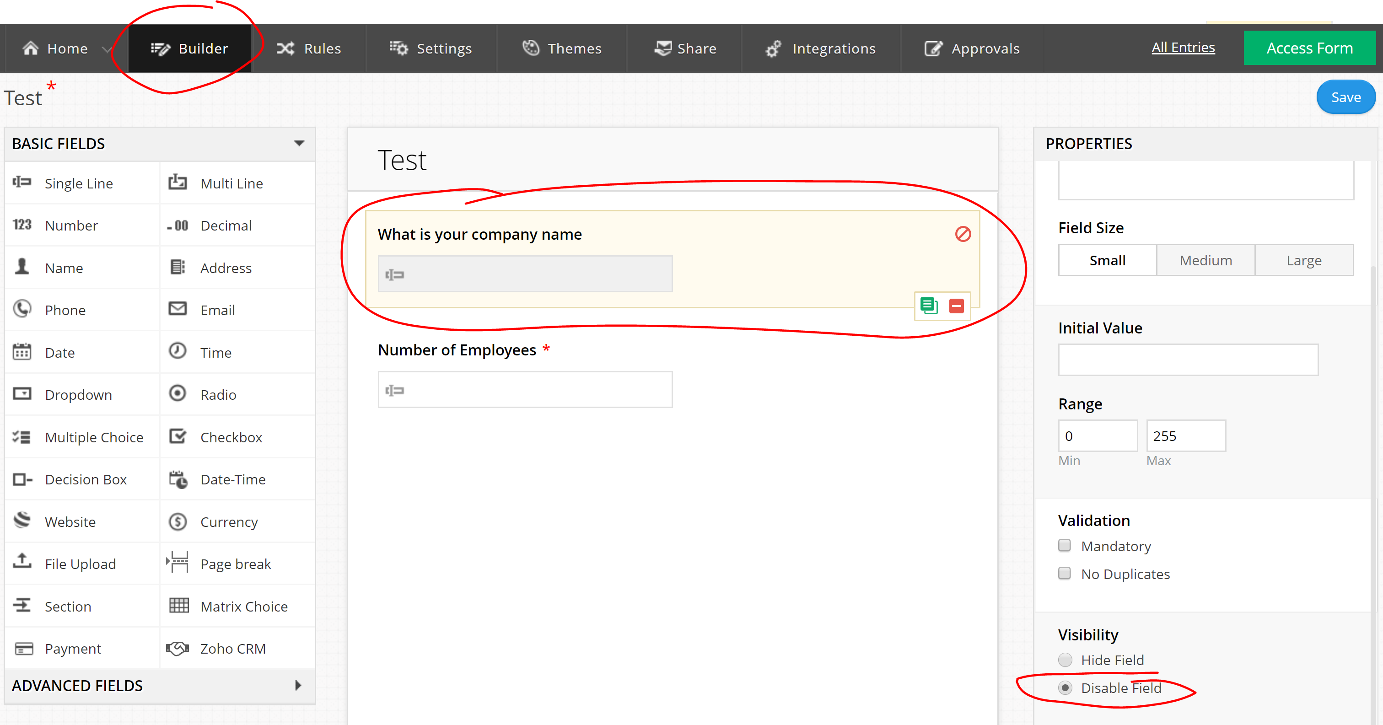
Task: Click the disabled field indicator icon
Action: click(x=963, y=234)
